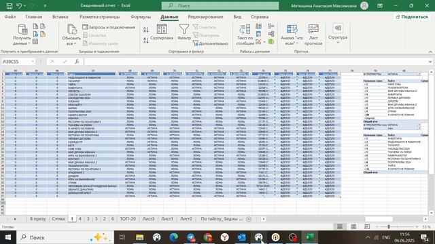Image resolution: width=435 pixels, height=244 pixels.
Task: Click Consolidate icon in data tools
Action: (271, 26)
